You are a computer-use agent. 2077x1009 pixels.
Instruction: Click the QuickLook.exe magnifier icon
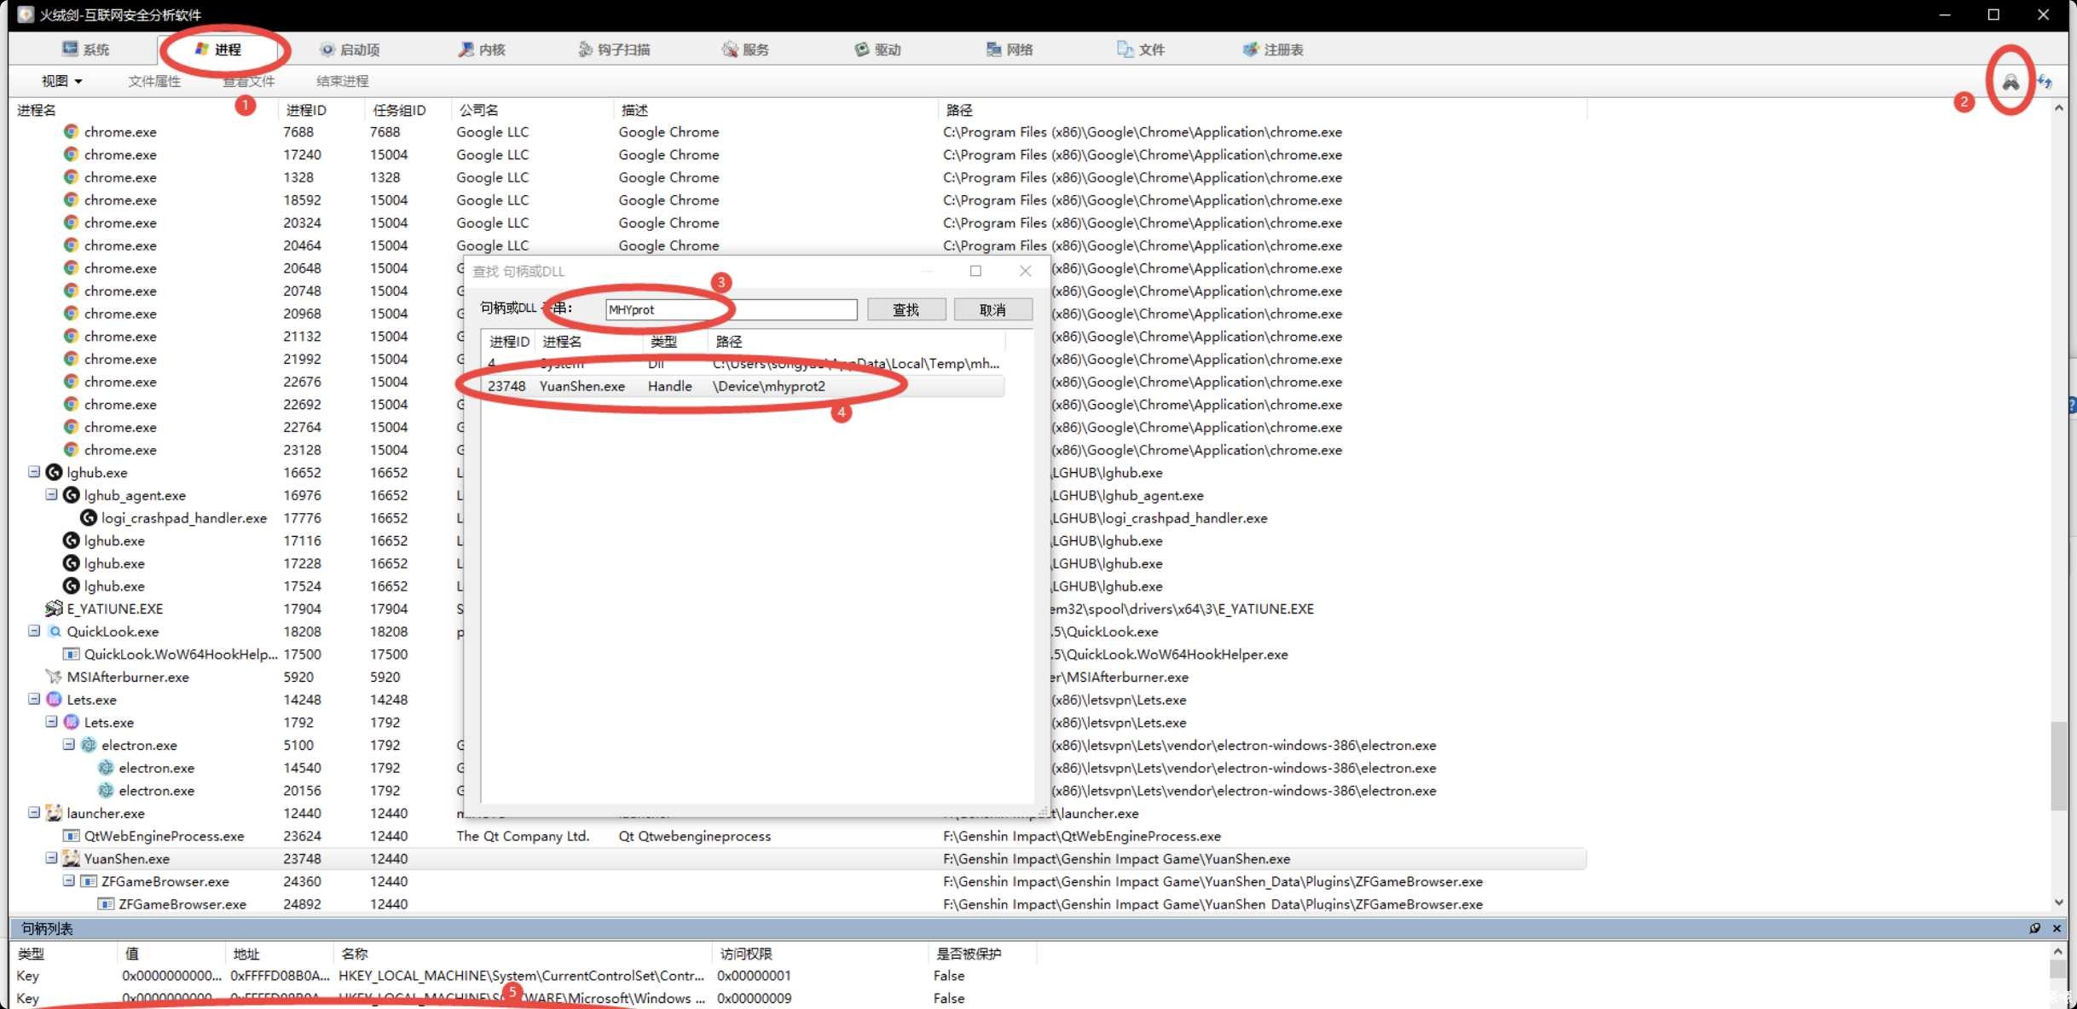tap(54, 631)
